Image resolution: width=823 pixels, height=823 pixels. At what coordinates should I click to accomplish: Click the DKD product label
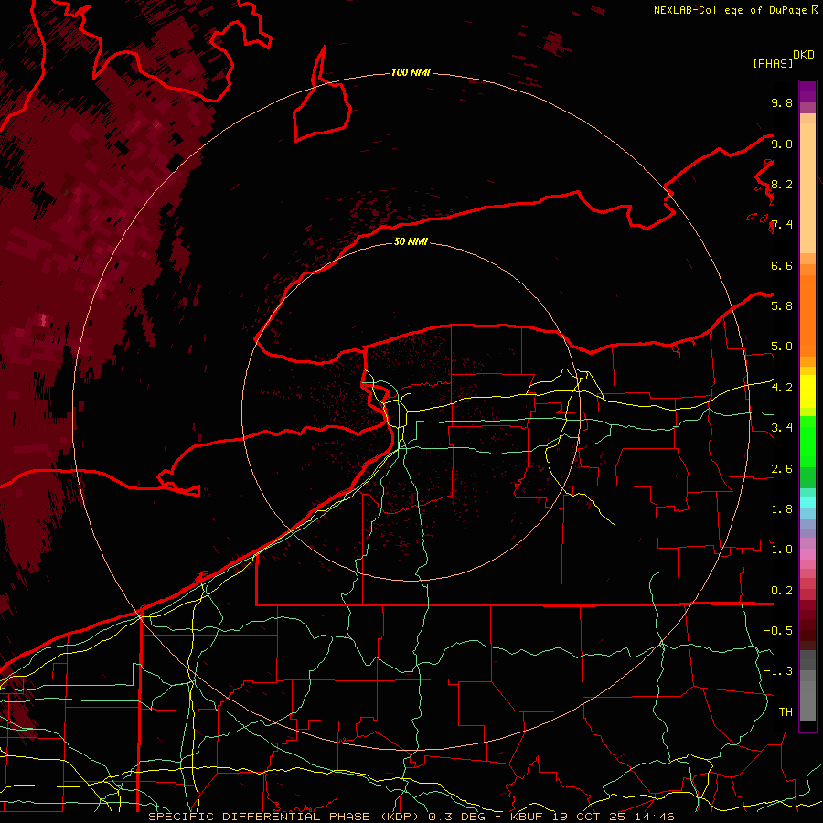tap(803, 55)
